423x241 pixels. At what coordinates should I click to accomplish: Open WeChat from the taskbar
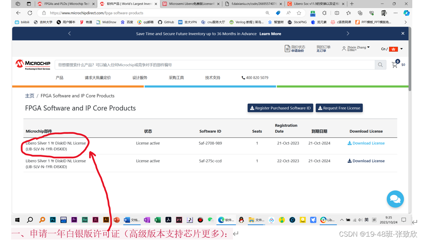pos(210,220)
